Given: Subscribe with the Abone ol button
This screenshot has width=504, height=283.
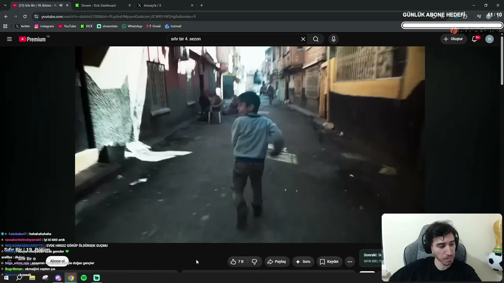Looking at the screenshot, I should pyautogui.click(x=57, y=261).
